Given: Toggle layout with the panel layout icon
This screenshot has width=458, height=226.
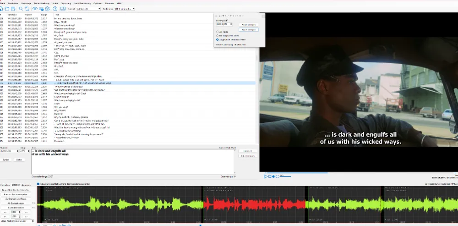Looking at the screenshot, I should (63, 9).
